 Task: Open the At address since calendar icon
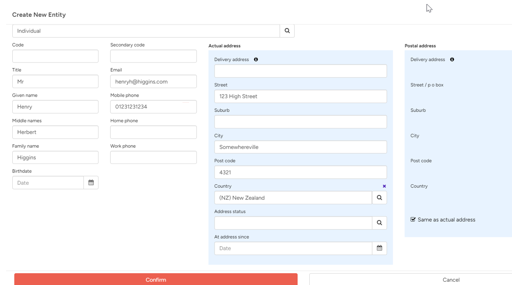point(380,248)
